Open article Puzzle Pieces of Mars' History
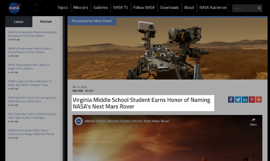This screenshot has height=161, width=270. click(x=29, y=50)
